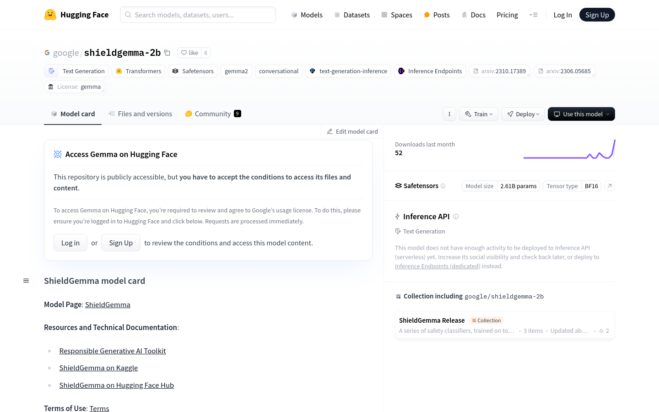Click the Safetensors info icon
659x412 pixels.
[443, 186]
